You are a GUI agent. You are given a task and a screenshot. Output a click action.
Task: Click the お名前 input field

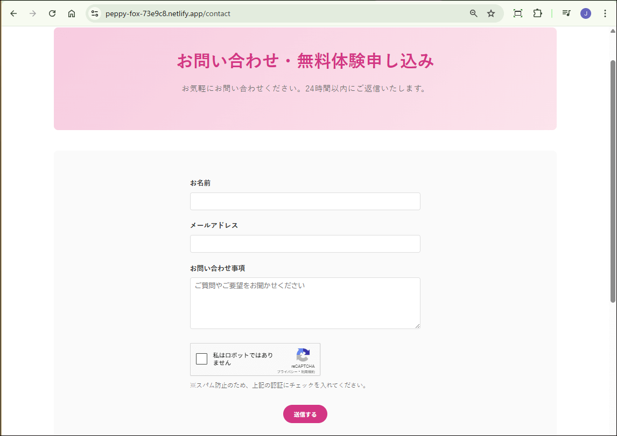point(305,201)
